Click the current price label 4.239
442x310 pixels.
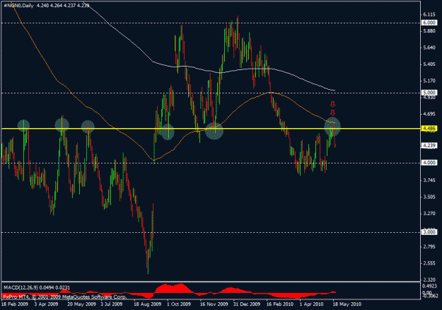pyautogui.click(x=429, y=146)
